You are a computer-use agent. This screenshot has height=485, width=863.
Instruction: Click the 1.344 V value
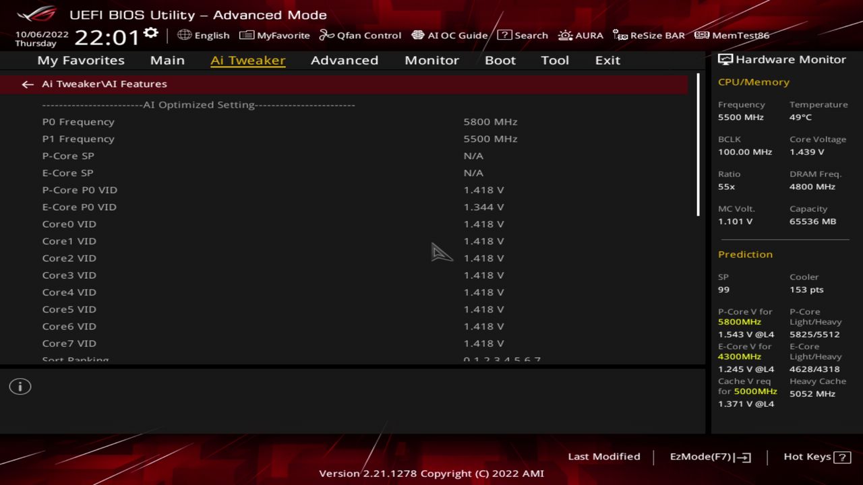483,207
